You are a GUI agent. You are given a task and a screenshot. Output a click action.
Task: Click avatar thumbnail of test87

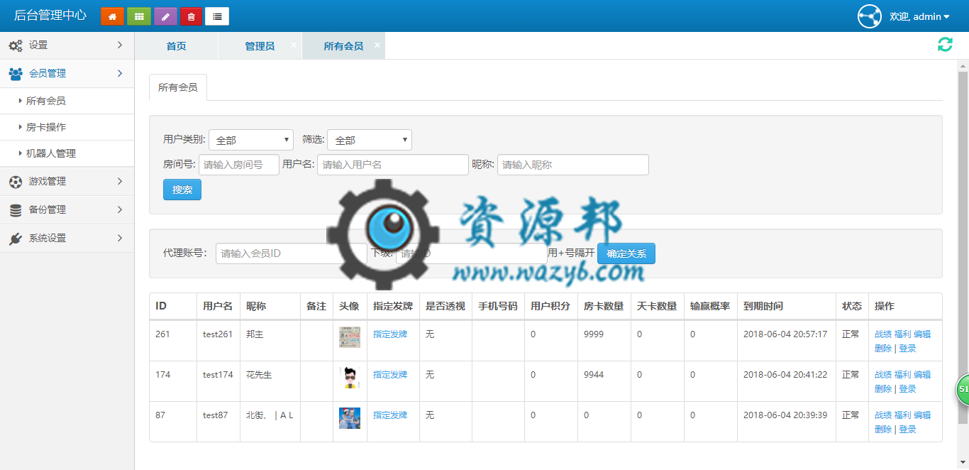coord(350,418)
